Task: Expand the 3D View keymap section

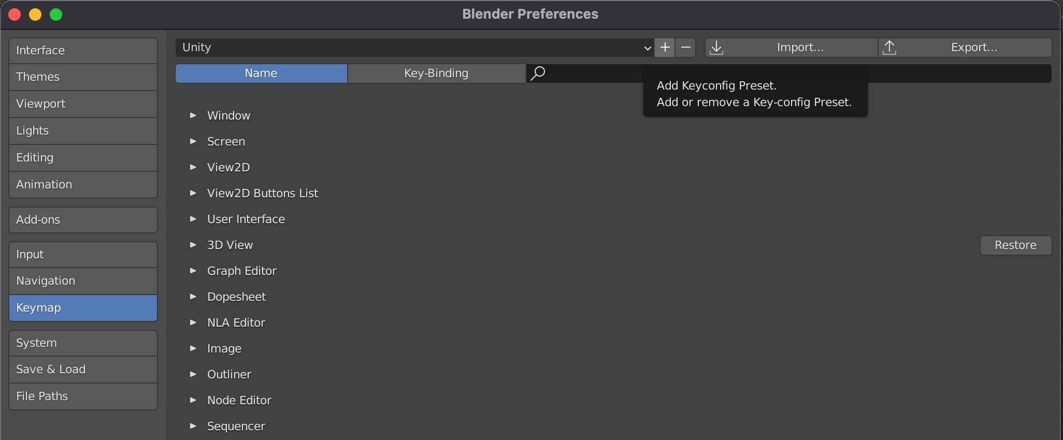Action: (x=193, y=245)
